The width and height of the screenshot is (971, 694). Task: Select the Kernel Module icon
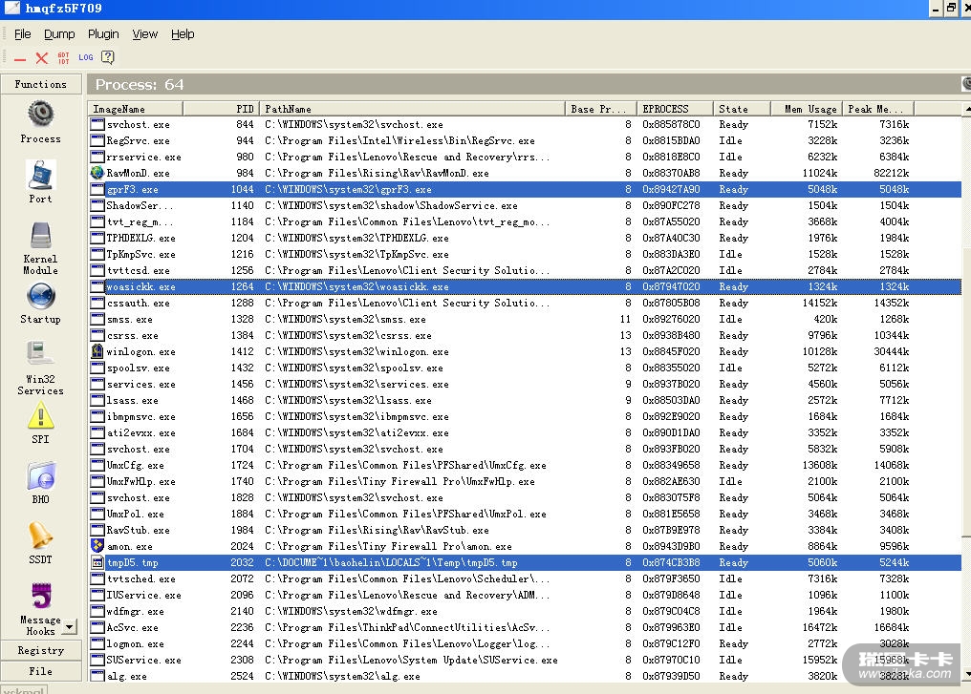(x=40, y=236)
